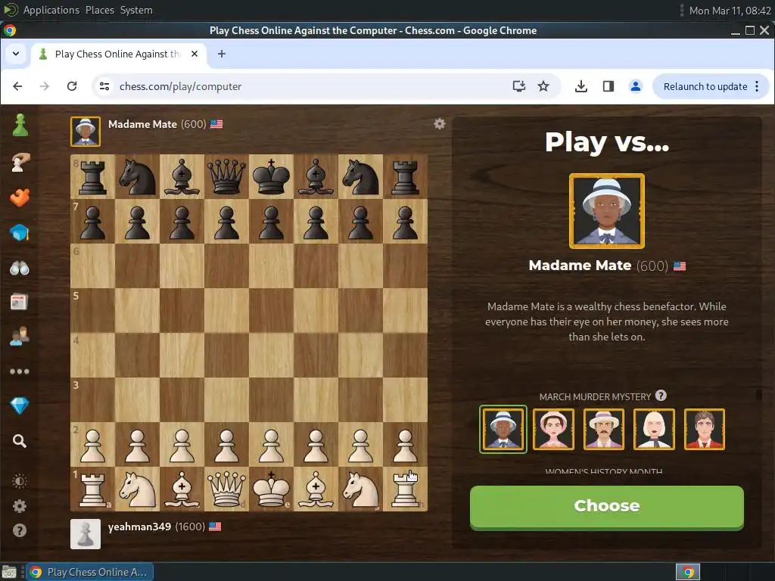Click the site information icon in address bar
This screenshot has height=581, width=775.
point(104,86)
